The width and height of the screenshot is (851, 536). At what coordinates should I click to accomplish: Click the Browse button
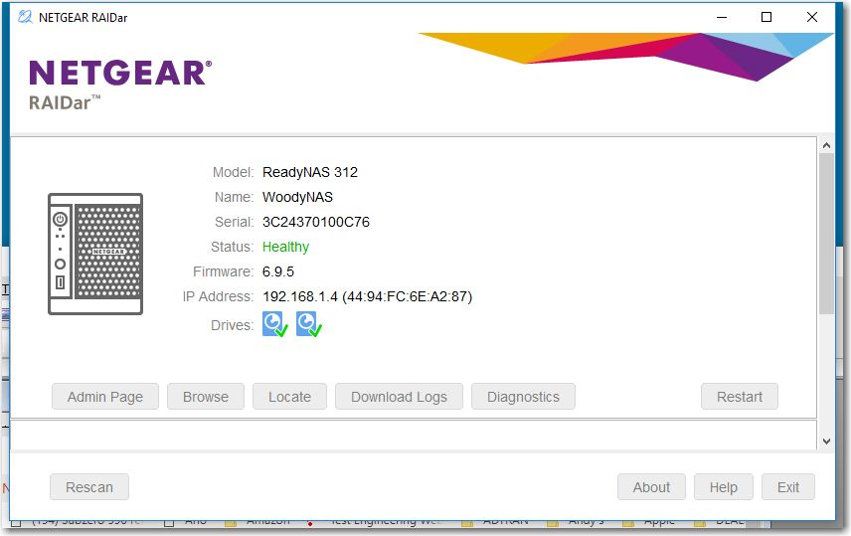(x=206, y=397)
